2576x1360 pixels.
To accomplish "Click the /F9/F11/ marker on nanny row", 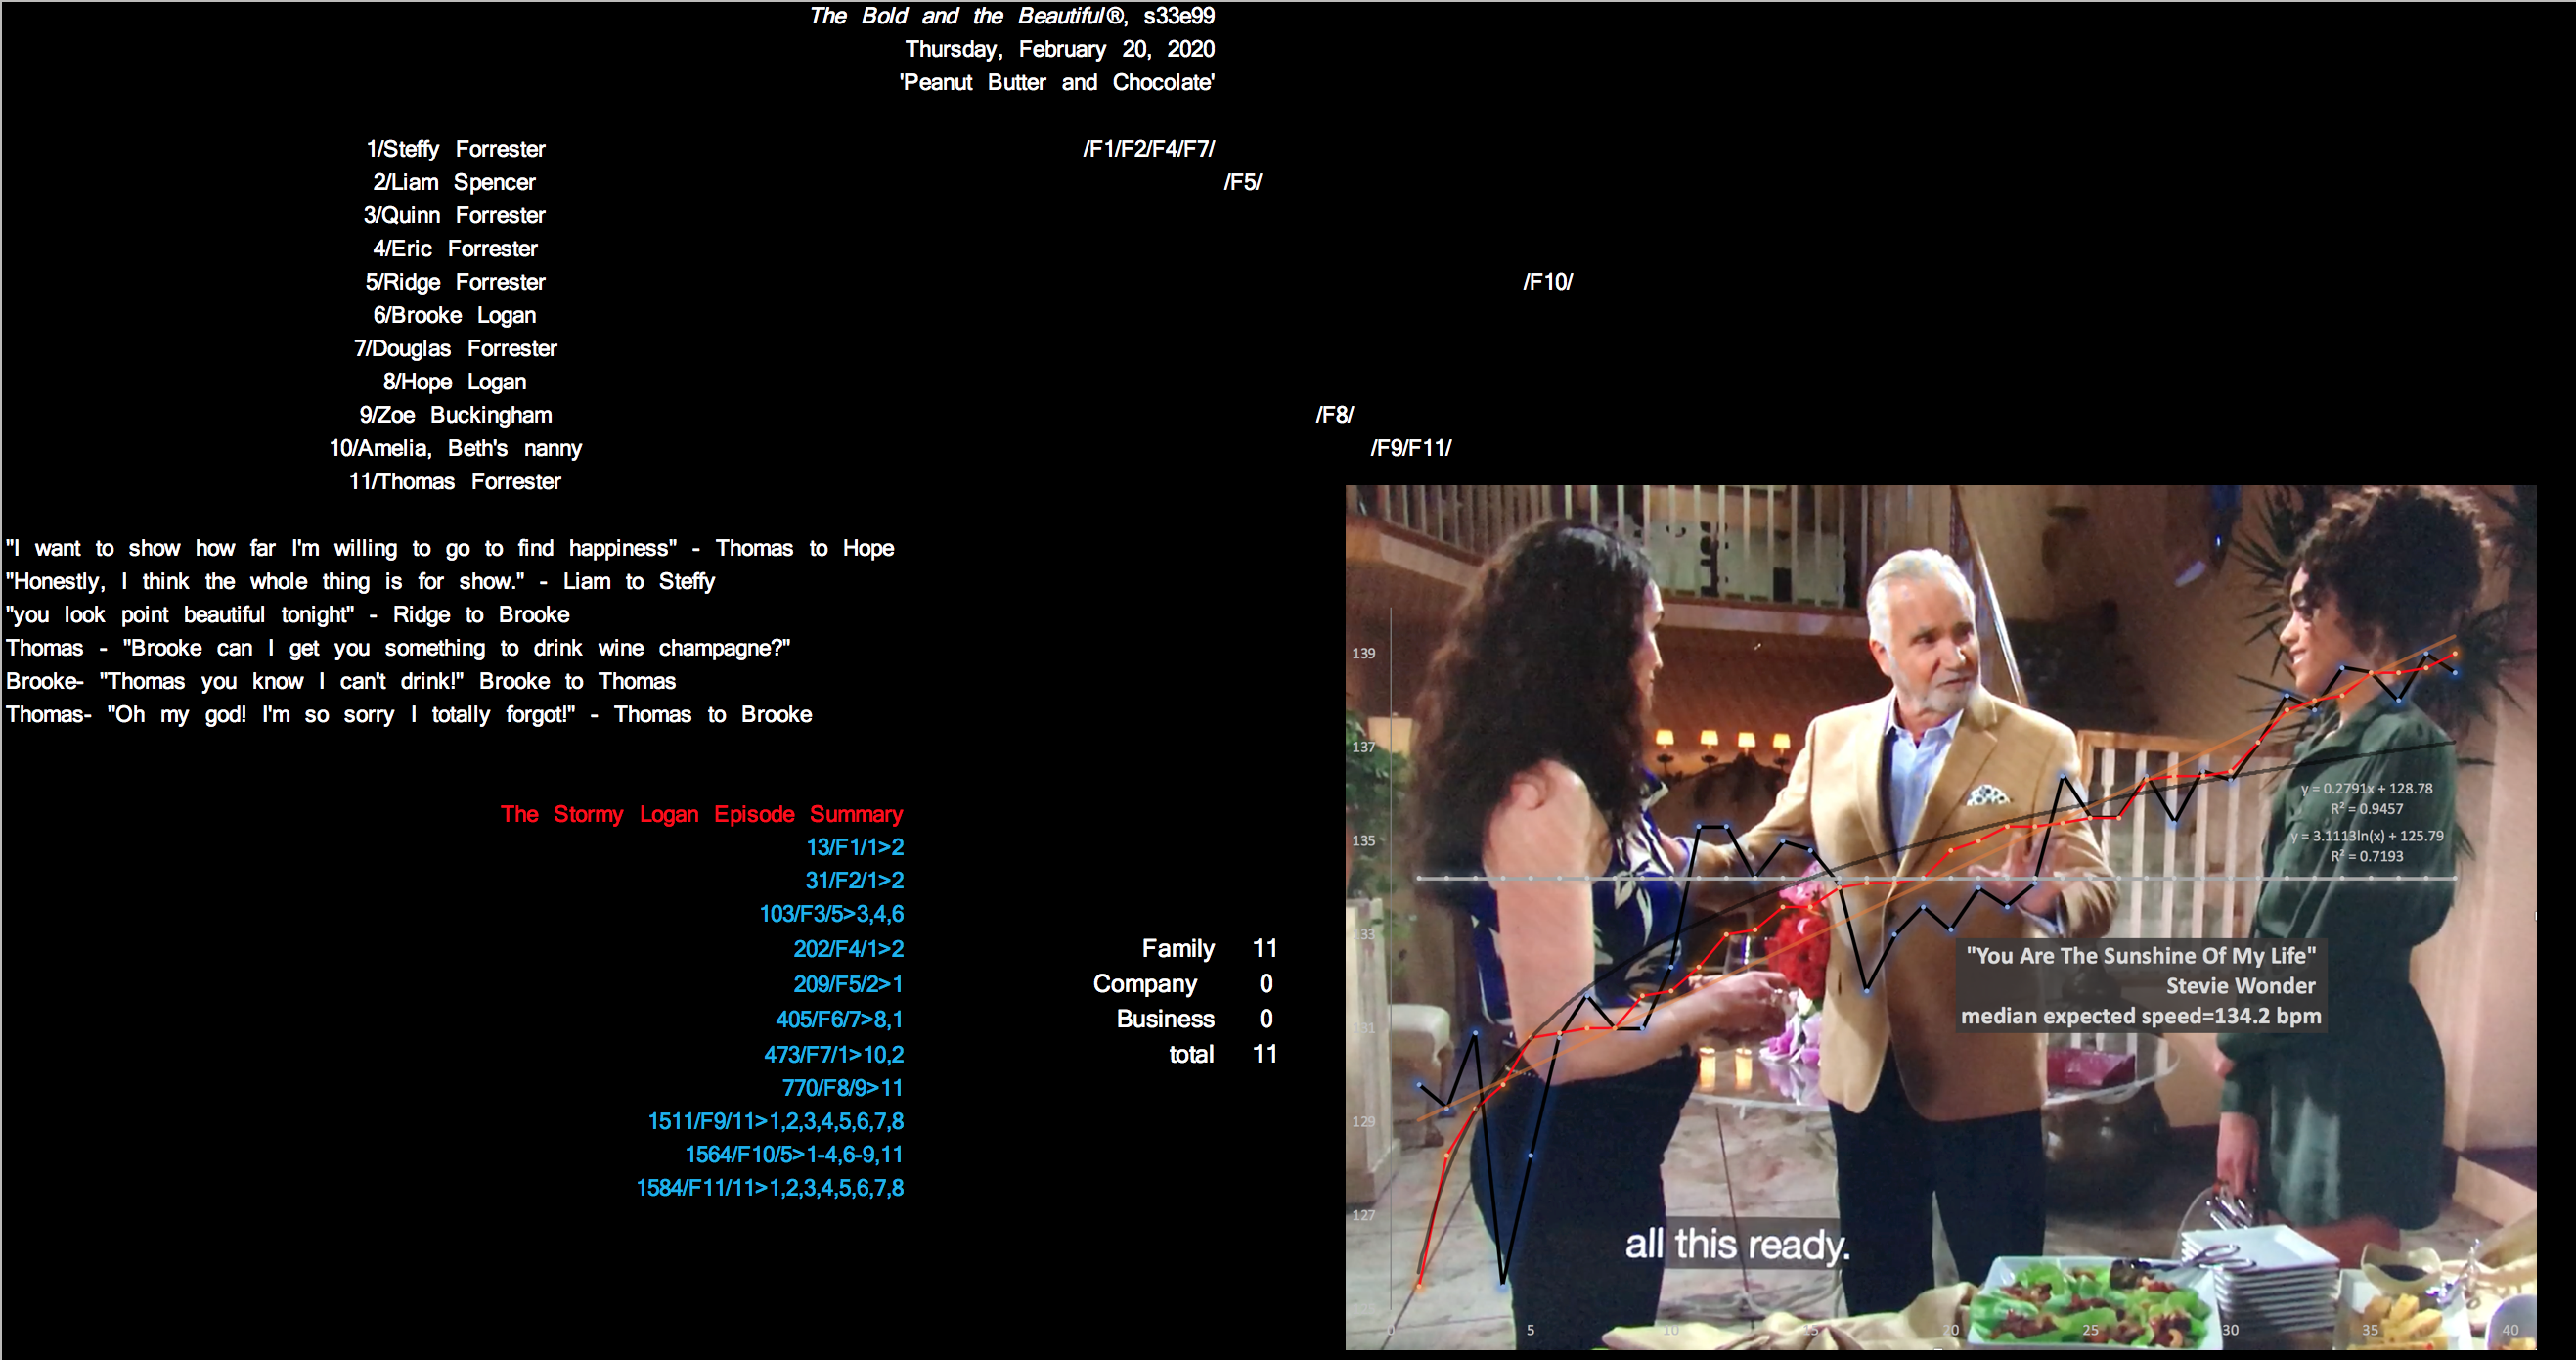I will [1410, 448].
